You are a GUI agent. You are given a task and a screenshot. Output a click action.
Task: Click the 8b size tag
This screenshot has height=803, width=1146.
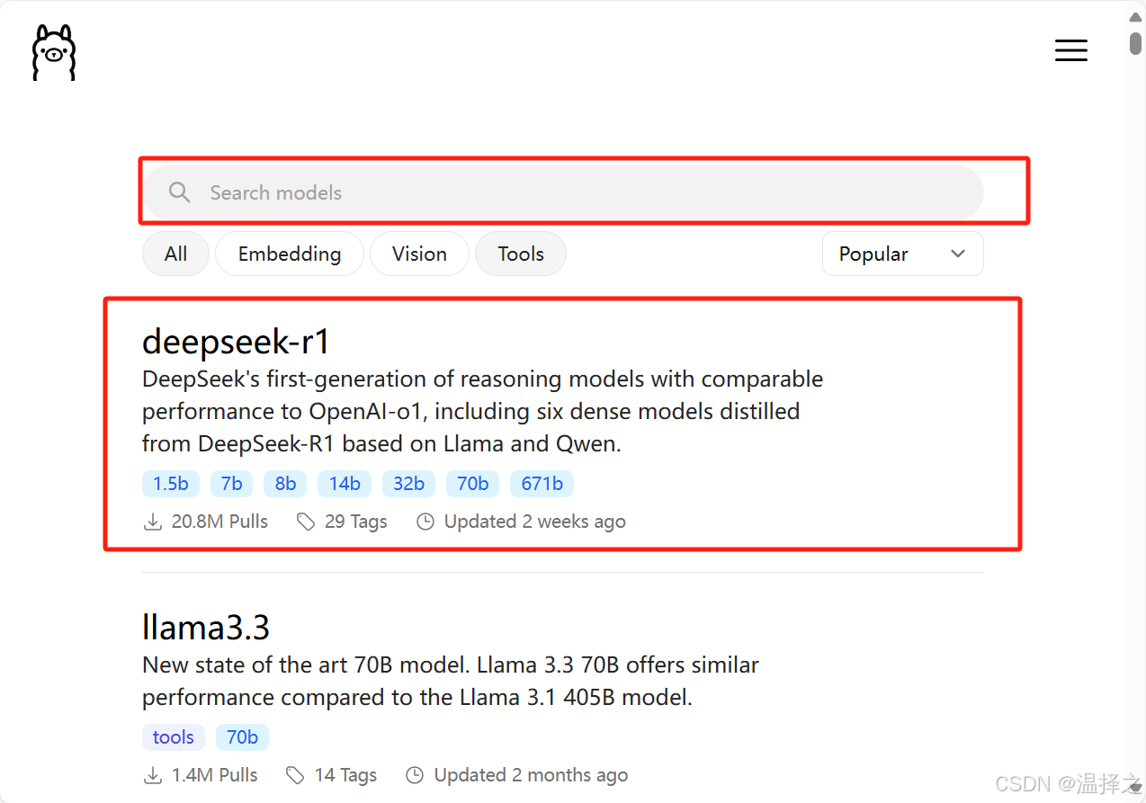click(x=285, y=484)
